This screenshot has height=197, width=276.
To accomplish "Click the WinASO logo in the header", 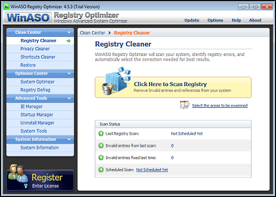I will click(x=28, y=18).
